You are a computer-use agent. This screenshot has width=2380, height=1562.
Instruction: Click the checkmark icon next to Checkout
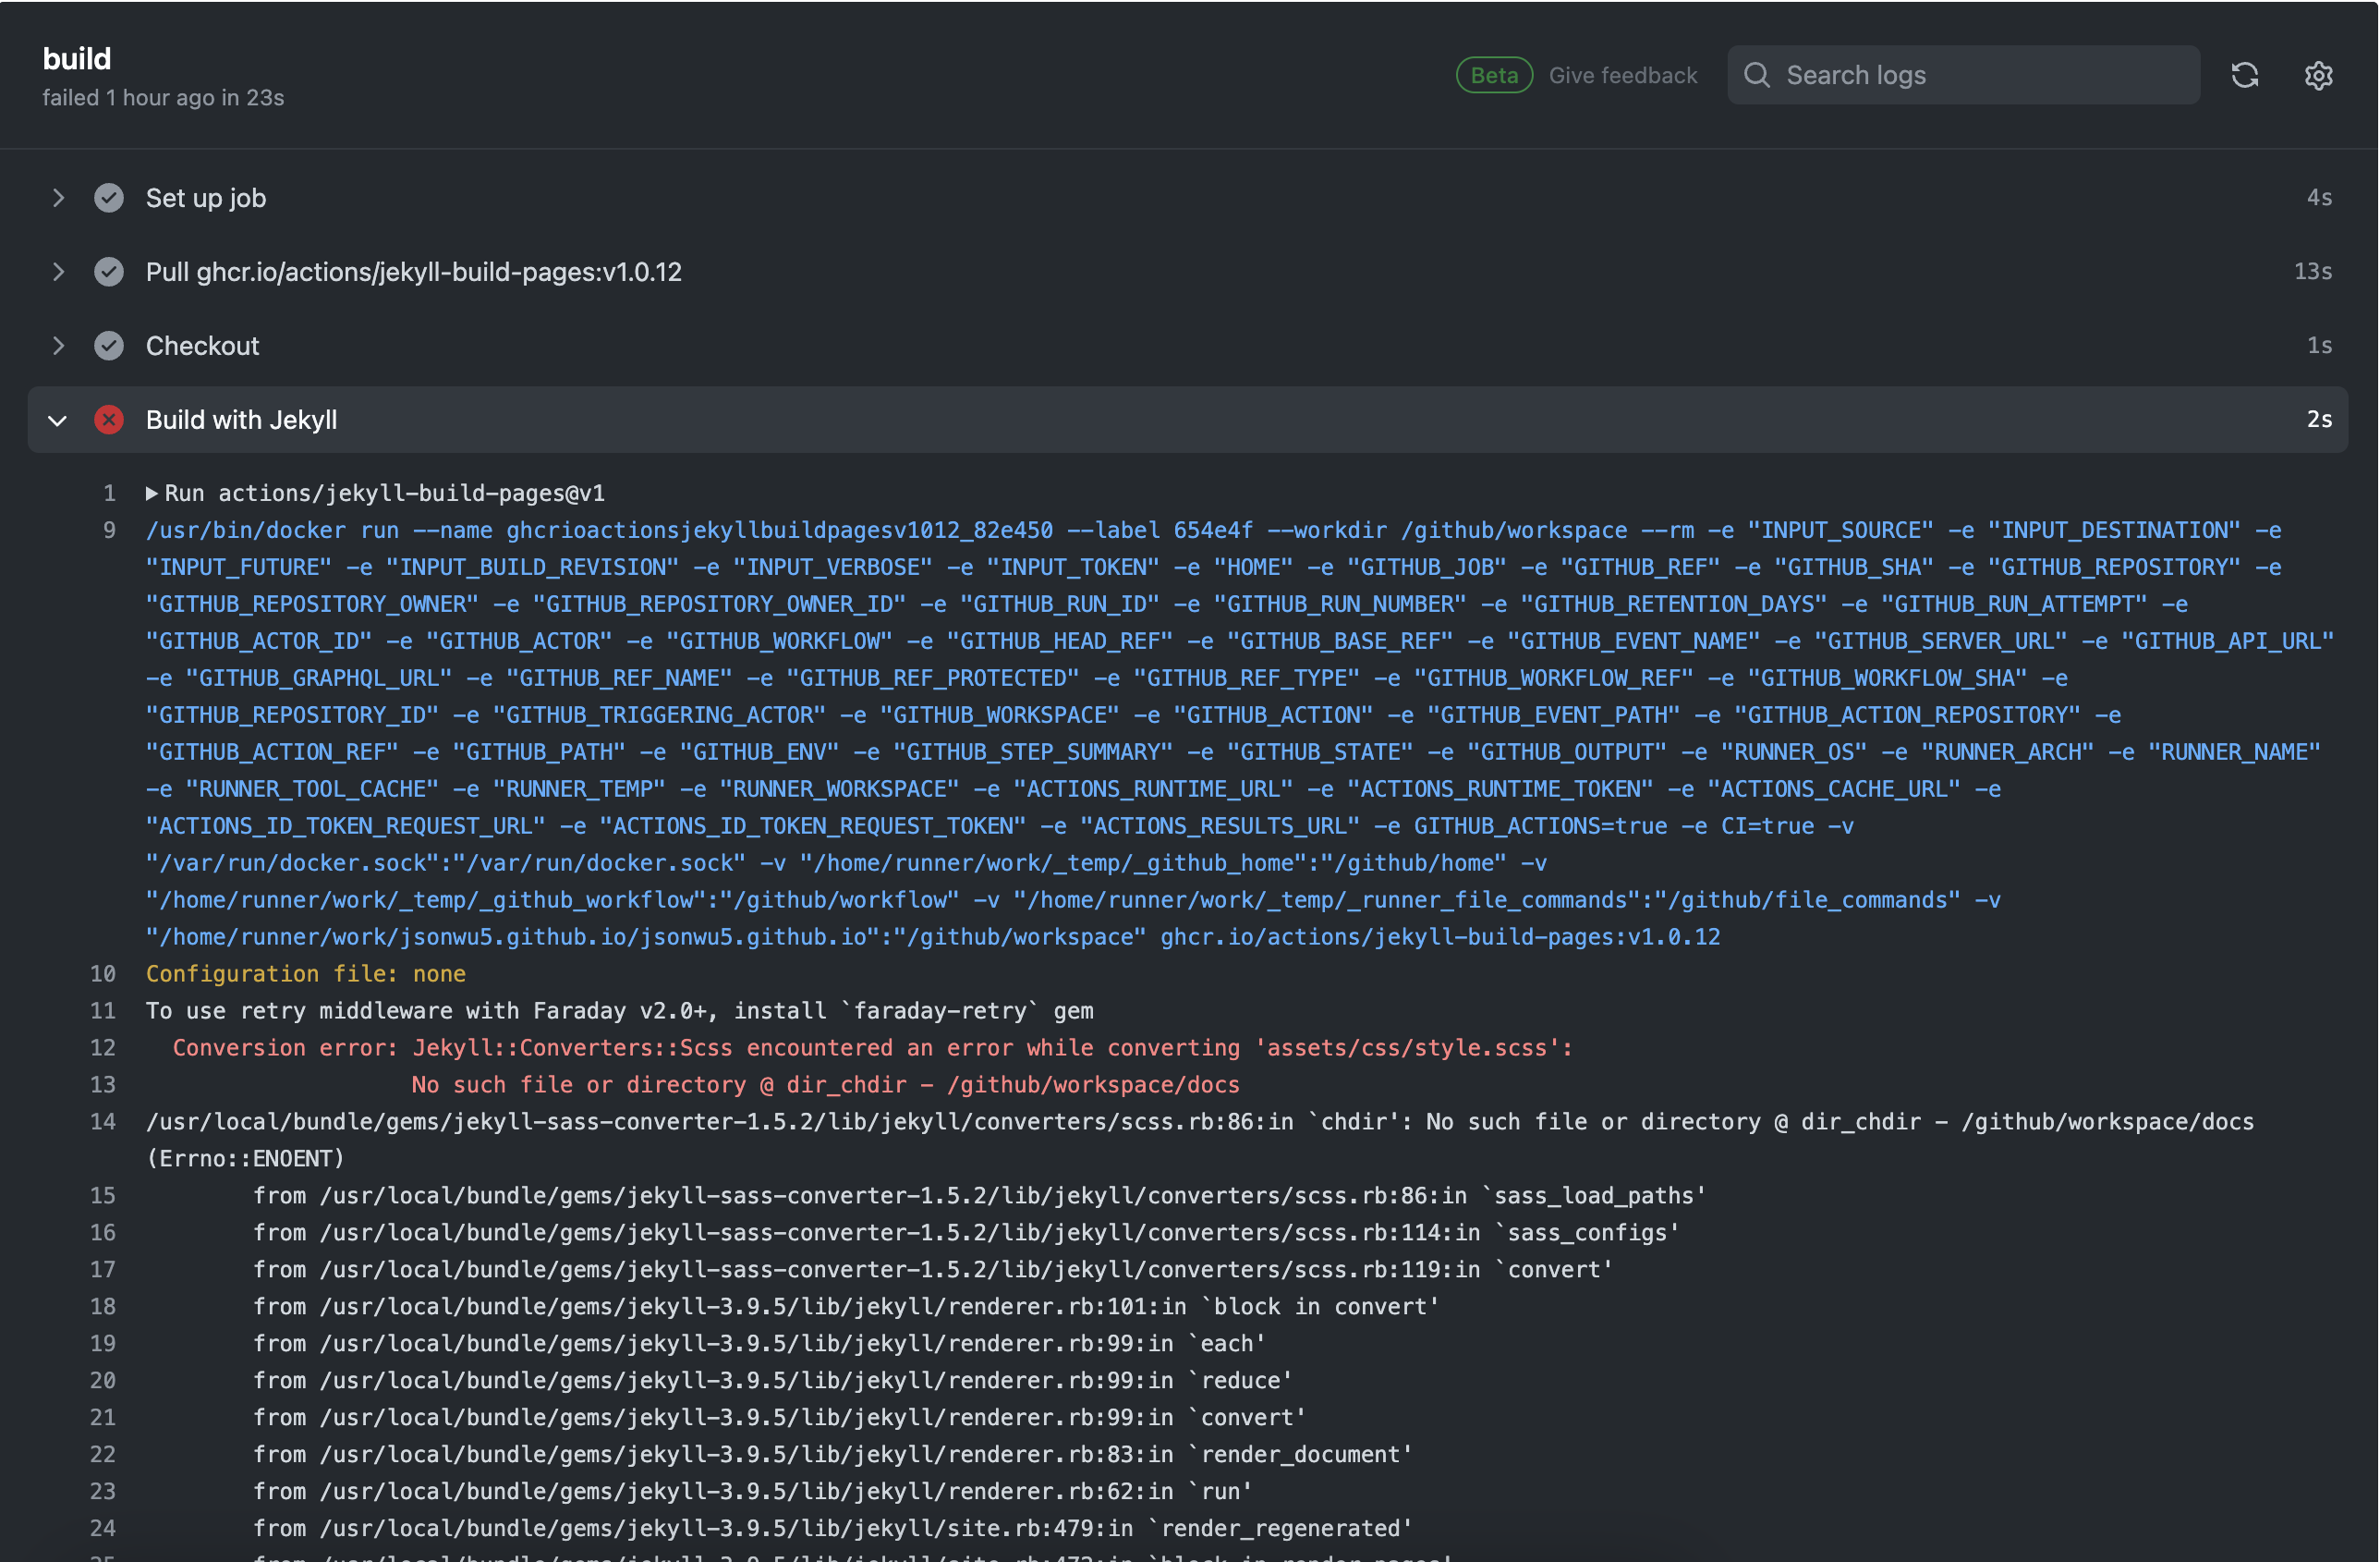[x=109, y=346]
